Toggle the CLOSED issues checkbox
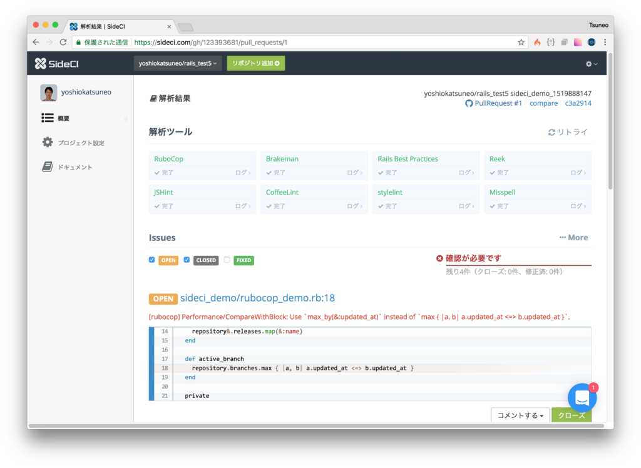 coord(187,260)
